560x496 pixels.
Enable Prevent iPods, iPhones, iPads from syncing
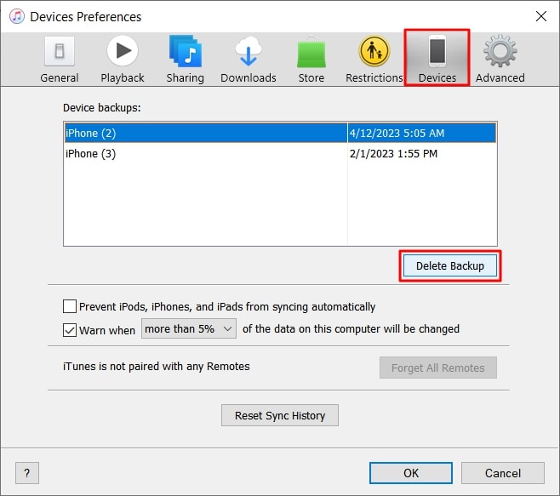[x=70, y=306]
